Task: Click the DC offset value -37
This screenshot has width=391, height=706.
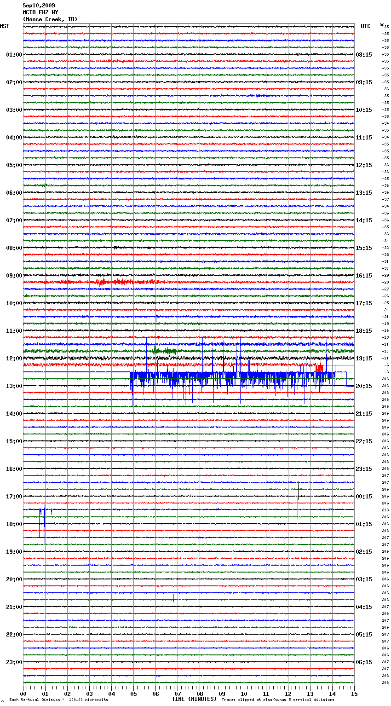Action: tap(385, 199)
